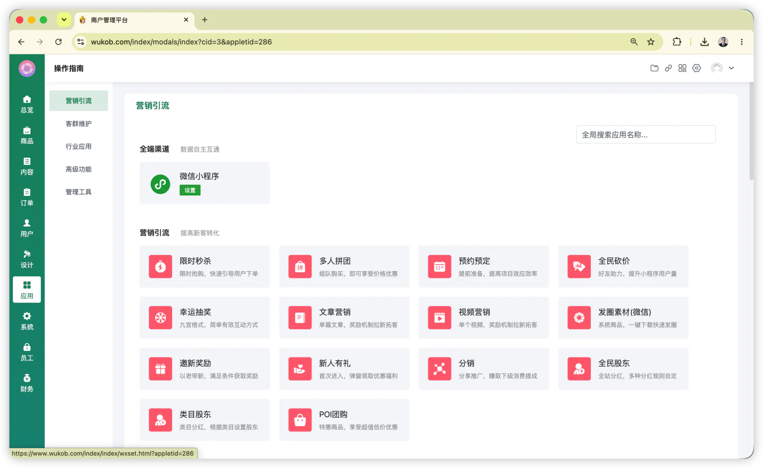
Task: Open the 预约预定 app title
Action: 474,261
